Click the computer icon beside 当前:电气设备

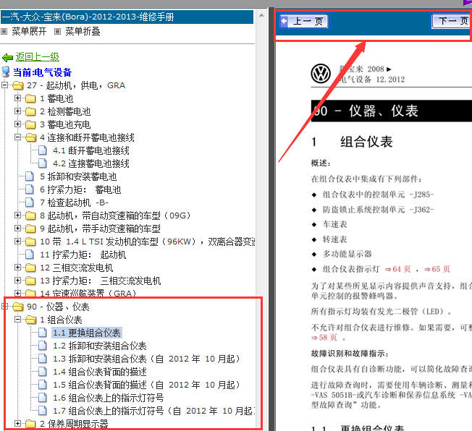6,72
